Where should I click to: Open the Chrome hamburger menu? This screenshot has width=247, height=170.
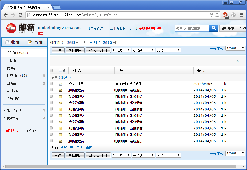coord(241,15)
